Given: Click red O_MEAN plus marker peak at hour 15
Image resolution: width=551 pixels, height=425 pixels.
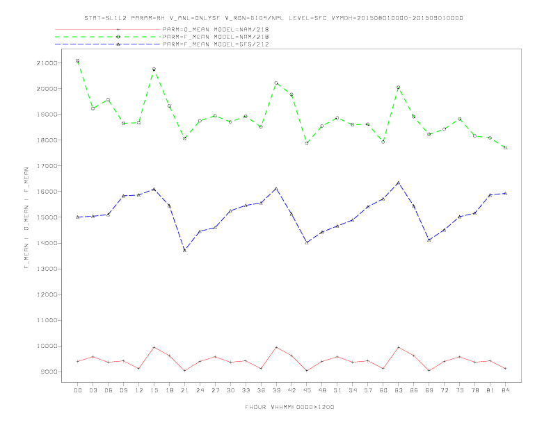Looking at the screenshot, I should click(154, 347).
